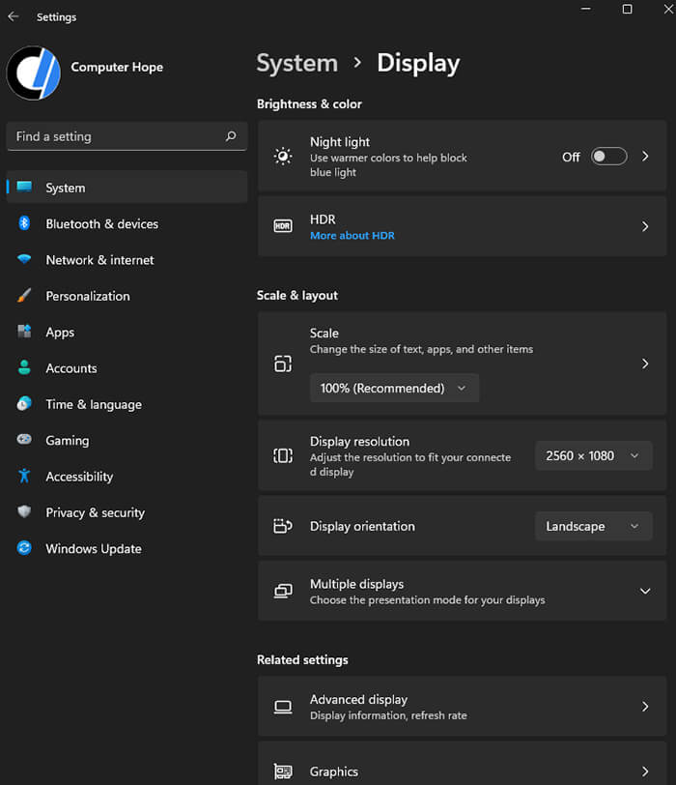
Task: Select Accessibility in the sidebar
Action: 78,476
